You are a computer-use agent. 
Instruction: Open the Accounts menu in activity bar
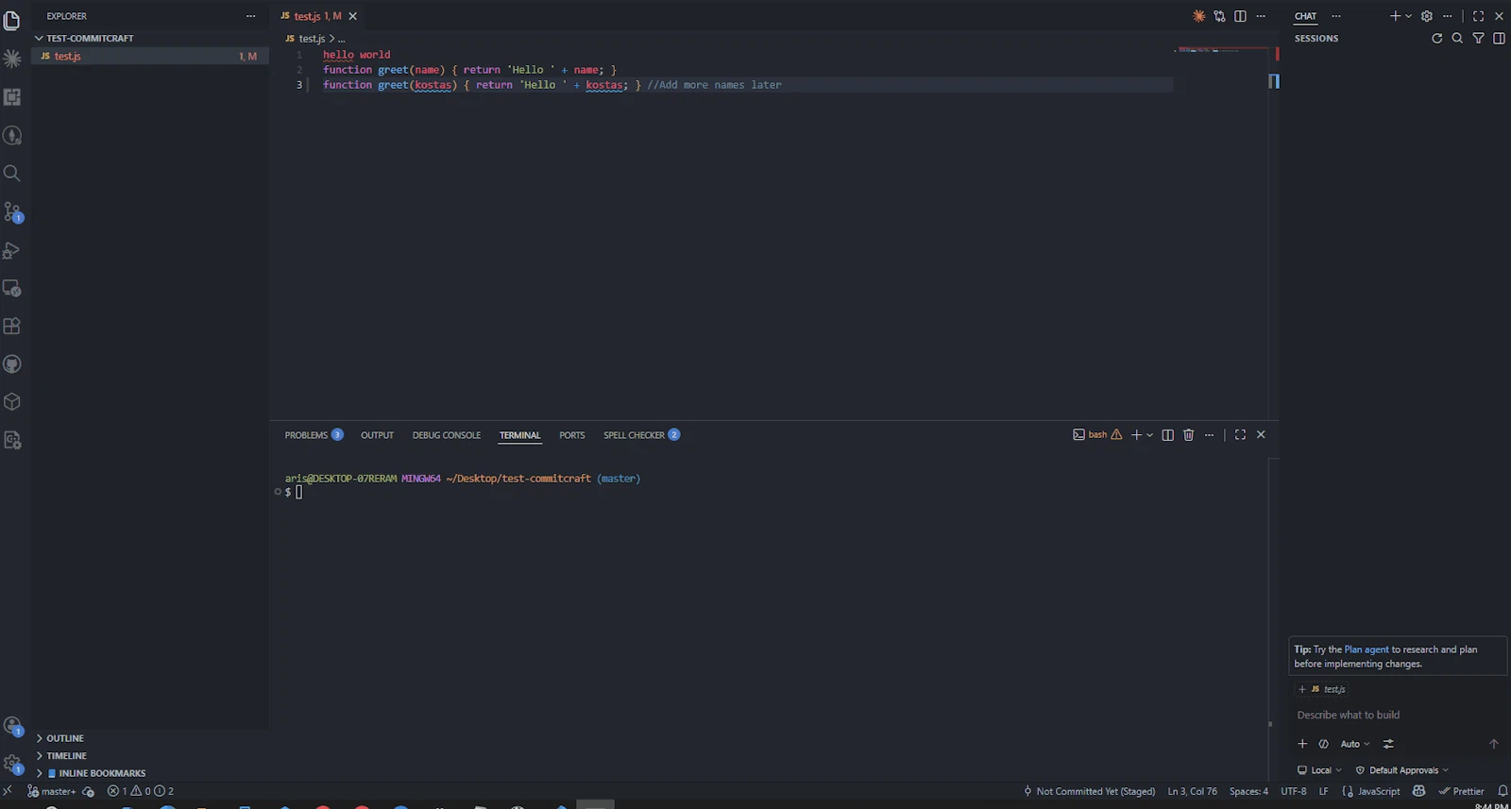click(x=12, y=726)
